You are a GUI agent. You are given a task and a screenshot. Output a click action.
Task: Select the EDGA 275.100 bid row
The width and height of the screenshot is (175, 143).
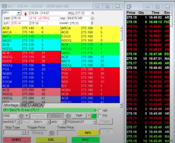31,82
